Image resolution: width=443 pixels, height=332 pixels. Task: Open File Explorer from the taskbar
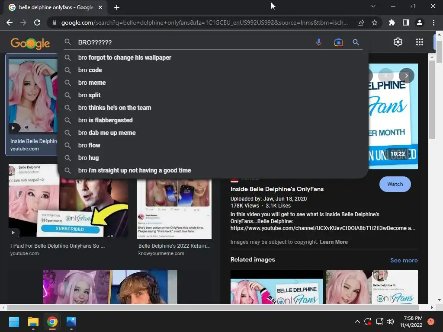pyautogui.click(x=33, y=322)
